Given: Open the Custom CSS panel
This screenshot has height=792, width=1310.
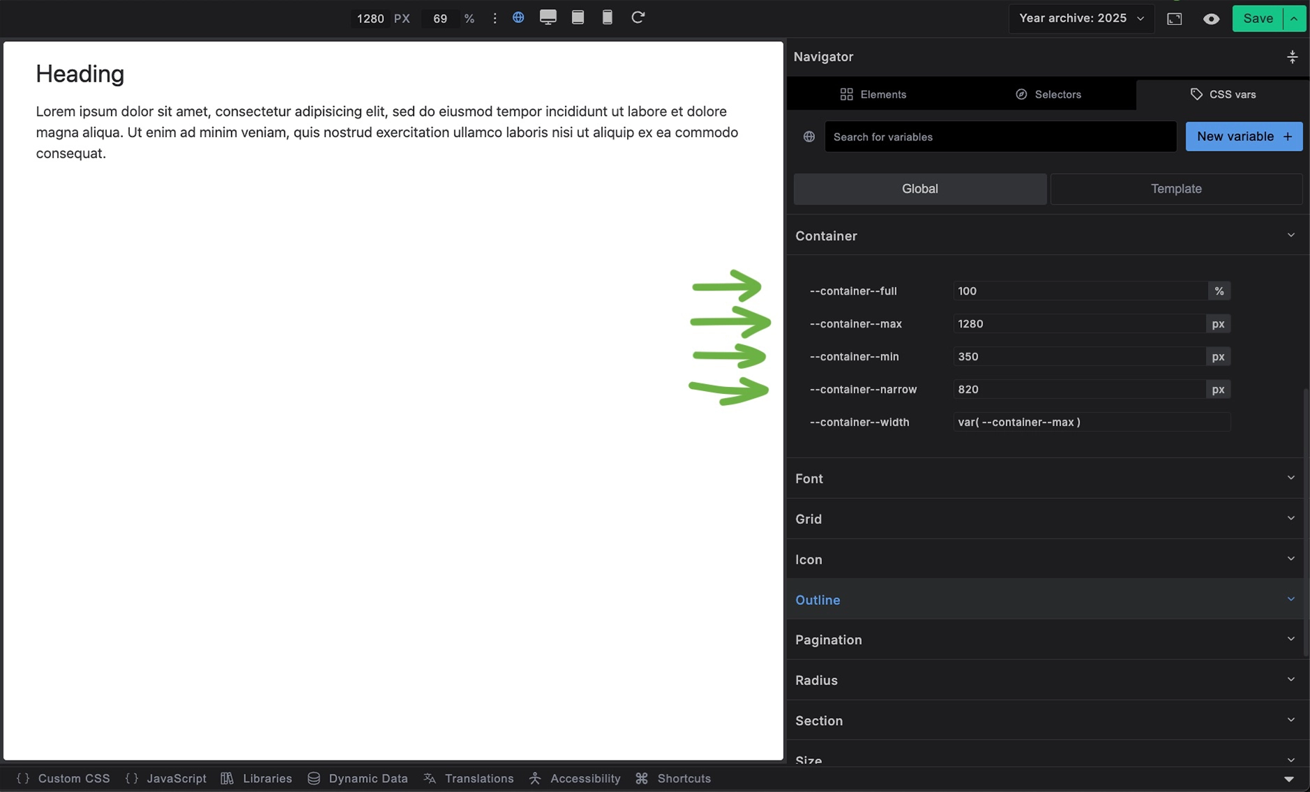Looking at the screenshot, I should [64, 778].
